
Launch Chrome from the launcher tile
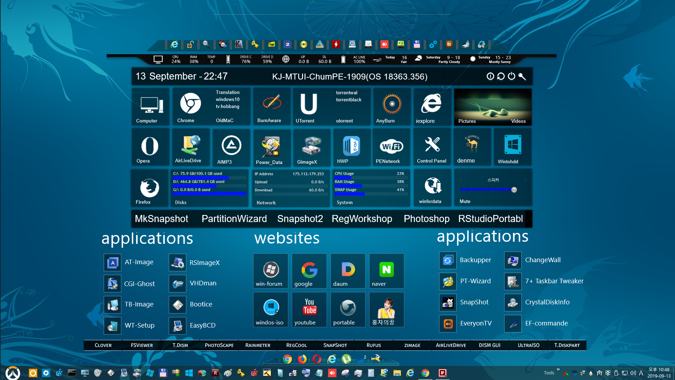tap(191, 107)
